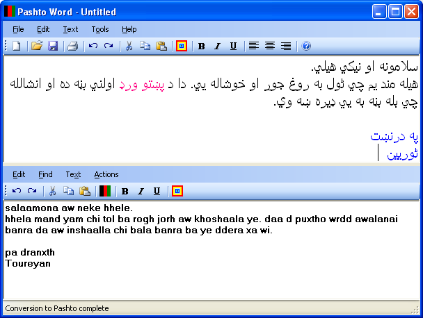Screen dimensions: 423x318
Task: Copy selection in the top toolbar
Action: 145,46
